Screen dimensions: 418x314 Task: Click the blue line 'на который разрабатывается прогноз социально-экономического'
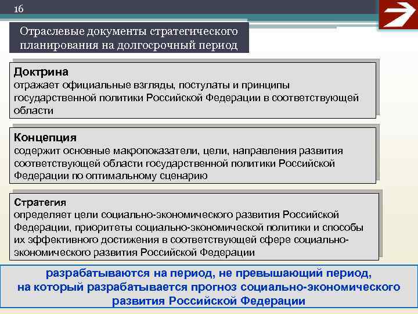point(209,287)
